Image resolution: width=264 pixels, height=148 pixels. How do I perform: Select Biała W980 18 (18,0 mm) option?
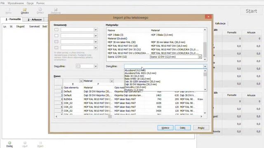tap(137, 79)
